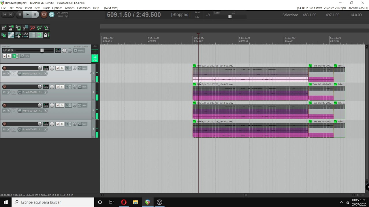Click the MASTER volume fader handle
The width and height of the screenshot is (369, 207).
pos(42,51)
